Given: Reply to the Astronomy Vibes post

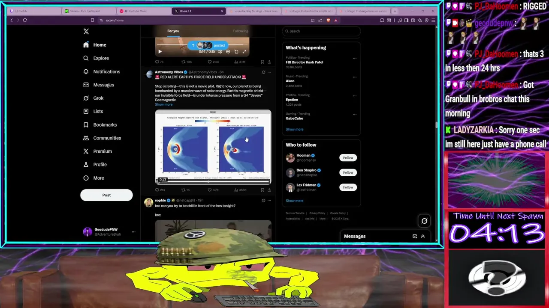Looking at the screenshot, I should tap(160, 190).
